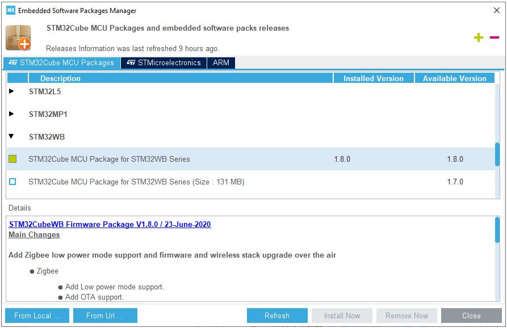Click the From Url button

coord(105,316)
